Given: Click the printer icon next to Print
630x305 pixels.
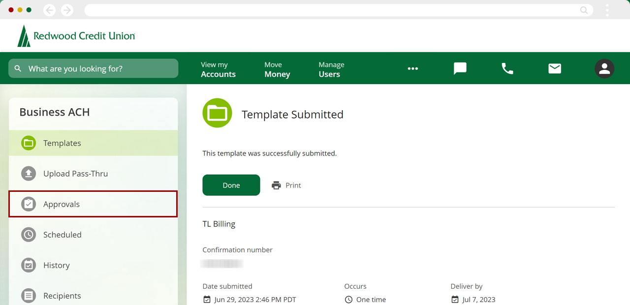Looking at the screenshot, I should click(x=276, y=185).
